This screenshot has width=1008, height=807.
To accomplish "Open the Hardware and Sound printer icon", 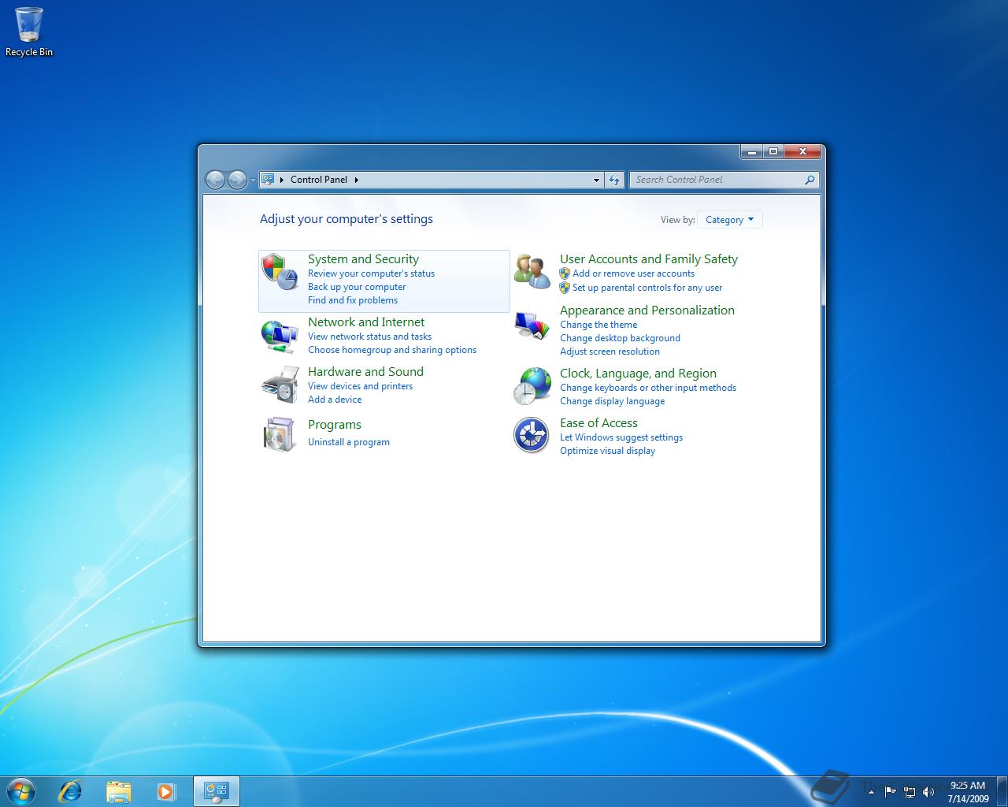I will pyautogui.click(x=279, y=385).
